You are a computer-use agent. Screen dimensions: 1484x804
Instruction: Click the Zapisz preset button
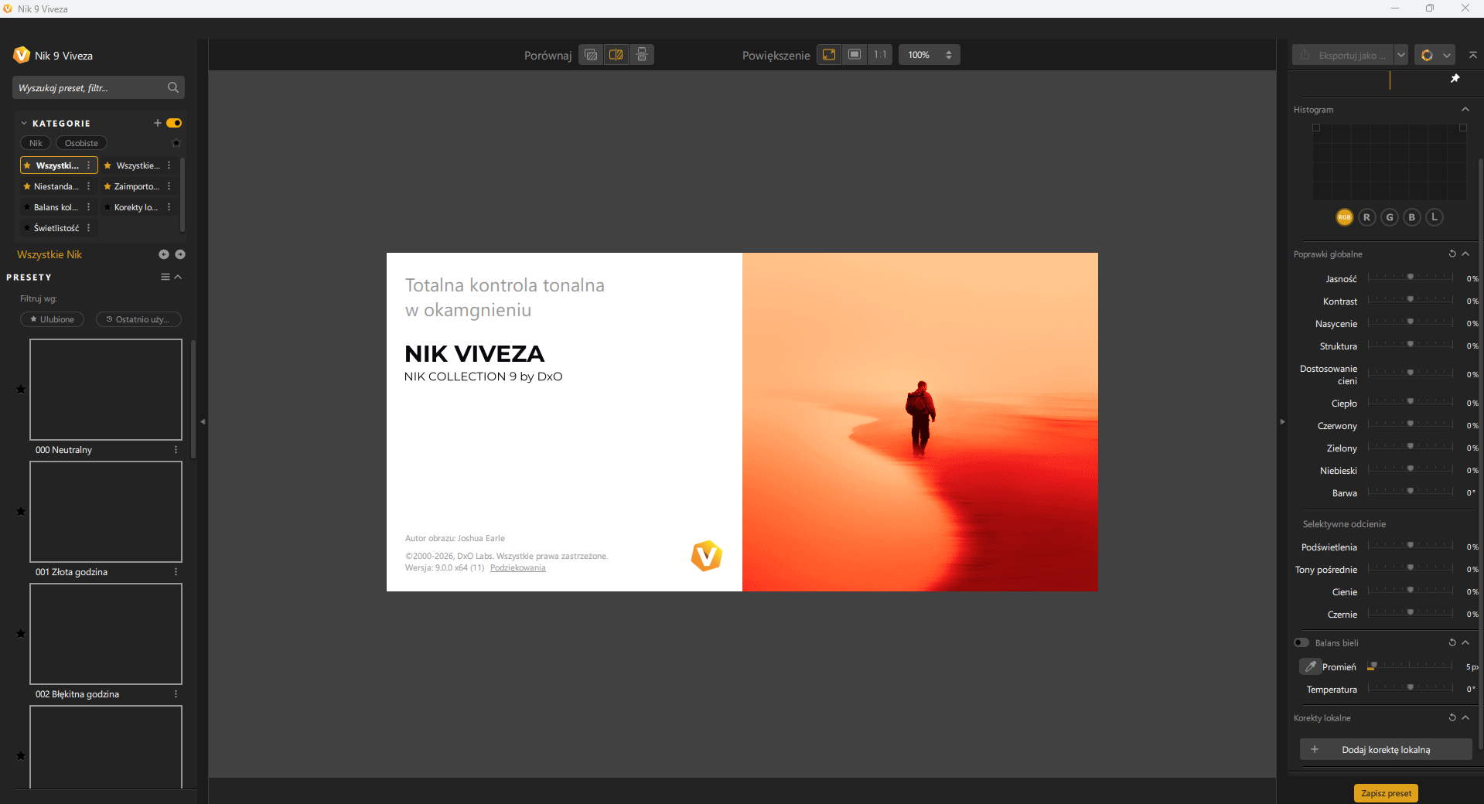1386,793
